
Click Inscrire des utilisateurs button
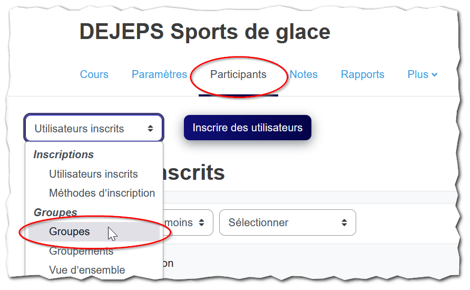point(248,128)
